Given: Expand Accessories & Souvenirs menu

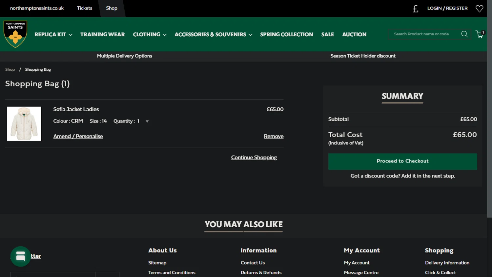Looking at the screenshot, I should tap(213, 34).
